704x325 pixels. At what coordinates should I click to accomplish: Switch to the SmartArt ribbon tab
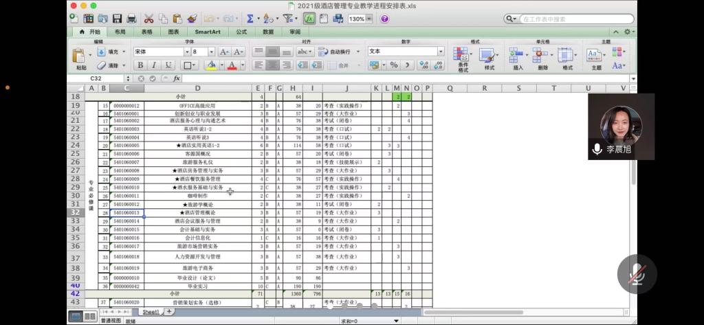click(207, 32)
